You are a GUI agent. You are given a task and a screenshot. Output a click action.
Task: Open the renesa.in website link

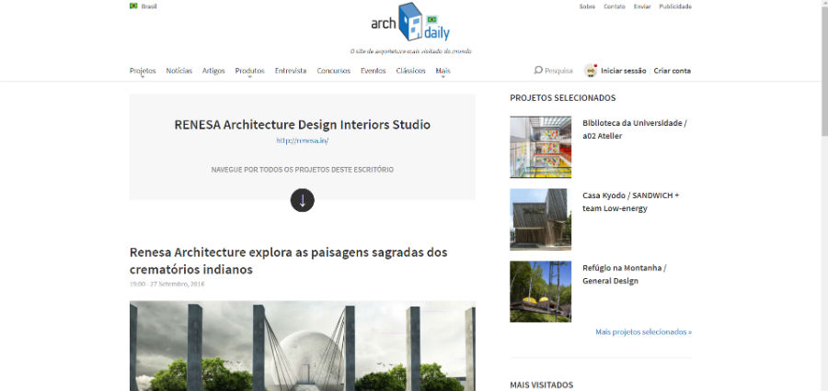click(x=303, y=140)
